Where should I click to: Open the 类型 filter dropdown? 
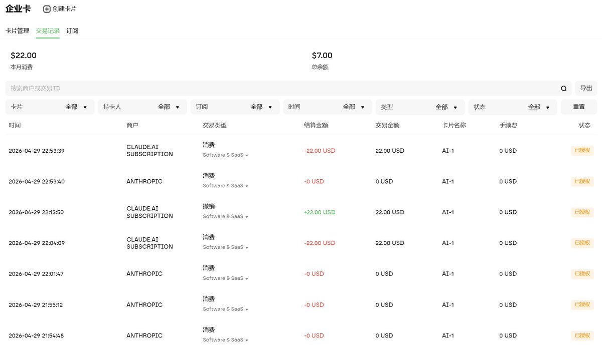[420, 107]
